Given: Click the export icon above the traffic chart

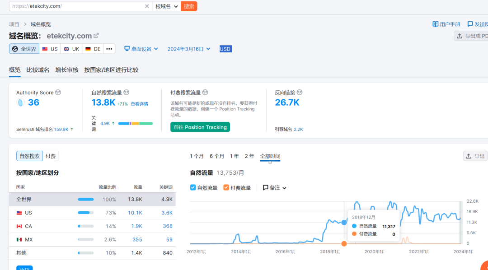Looking at the screenshot, I should pos(468,156).
